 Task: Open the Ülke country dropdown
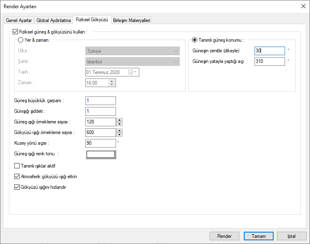(x=132, y=51)
